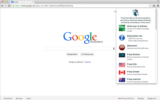Choose the Proxy Random heading
Image resolution: width=160 pixels, height=100 pixels.
(x=133, y=54)
